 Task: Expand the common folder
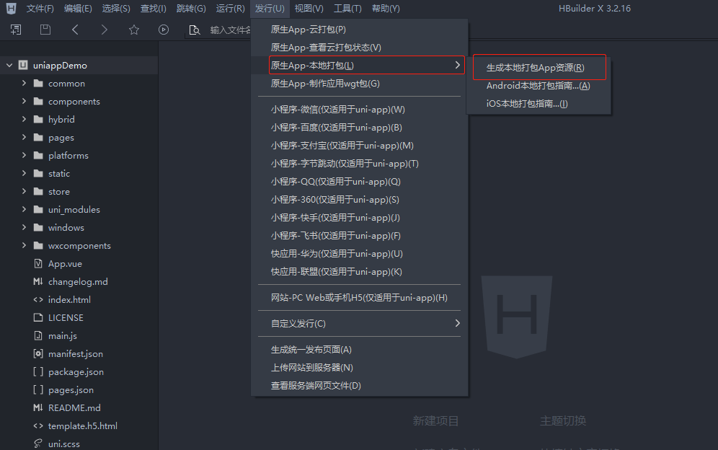[x=25, y=84]
